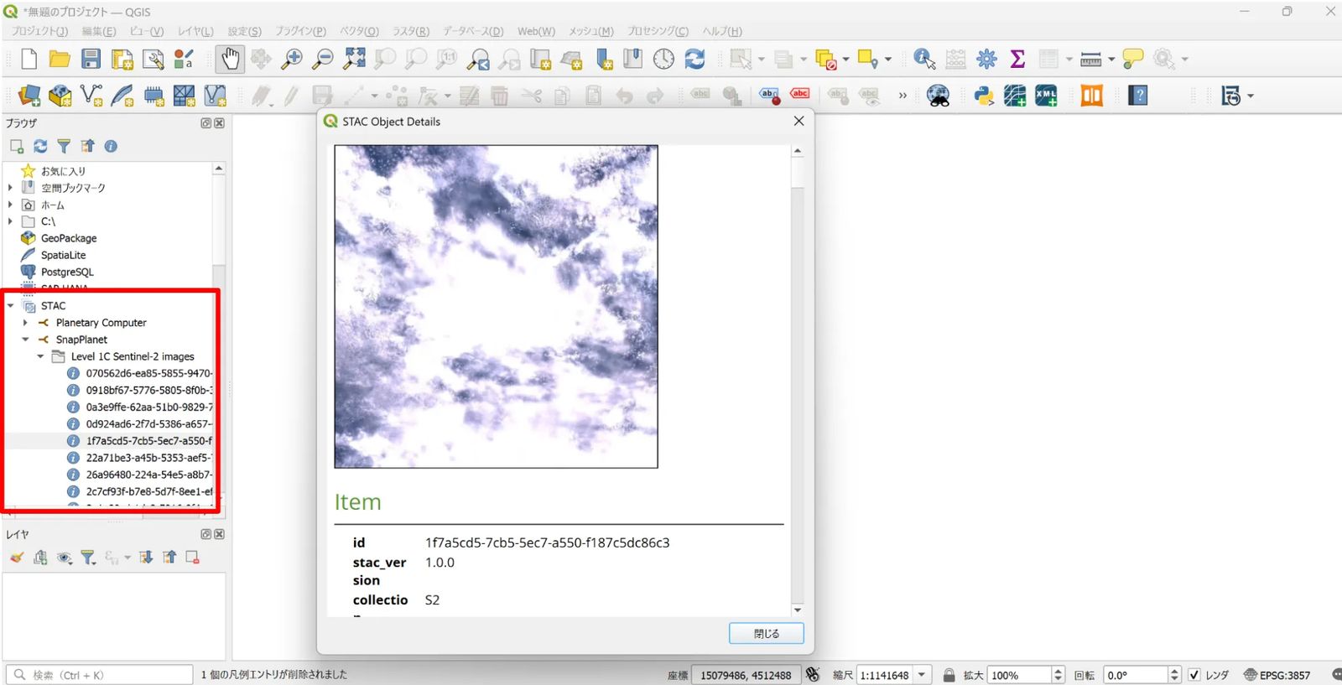The width and height of the screenshot is (1342, 685).
Task: Click the Zoom In magnifier tool
Action: (291, 59)
